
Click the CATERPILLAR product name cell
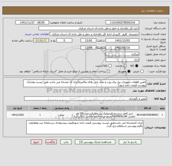tap(105, 115)
